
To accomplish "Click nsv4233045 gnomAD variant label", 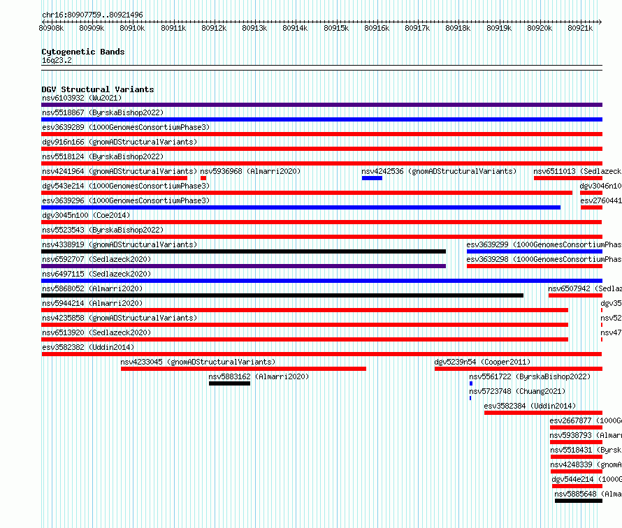I will click(198, 362).
